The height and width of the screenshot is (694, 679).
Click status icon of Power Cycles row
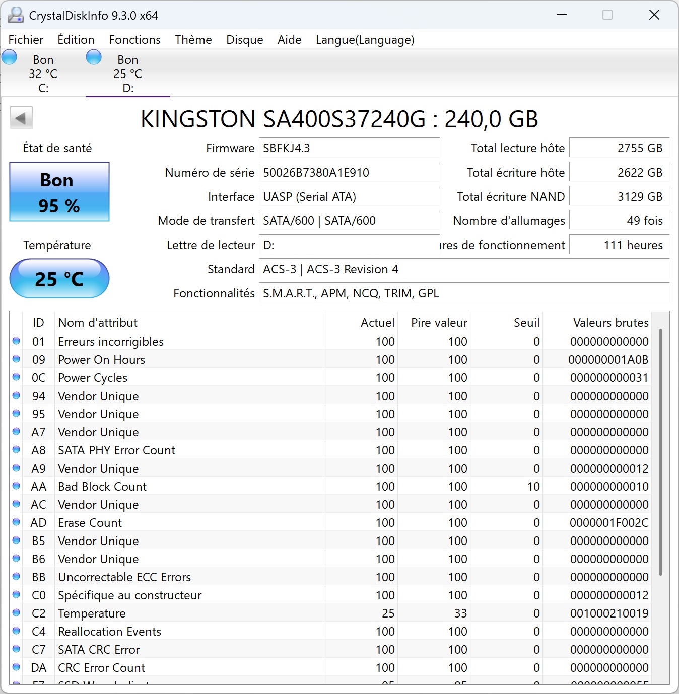point(16,377)
